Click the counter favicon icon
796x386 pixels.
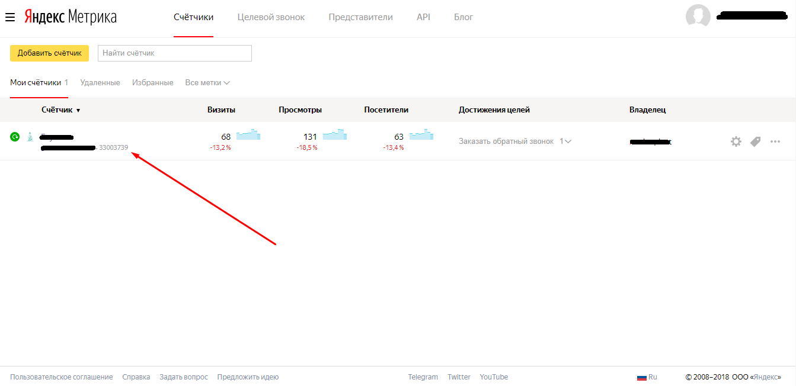pos(30,137)
